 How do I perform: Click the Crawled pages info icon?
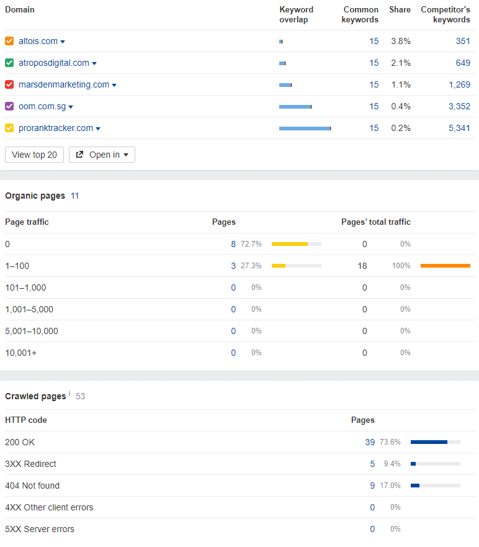coord(69,394)
